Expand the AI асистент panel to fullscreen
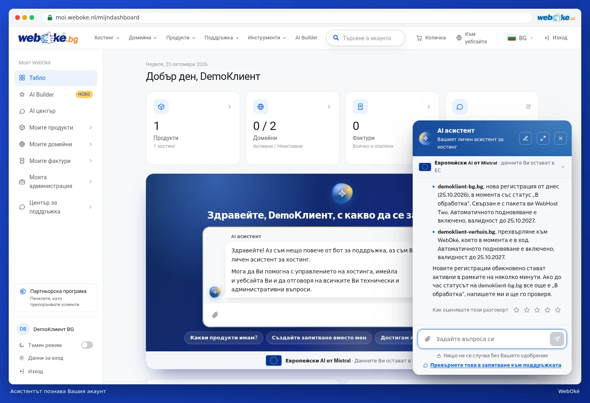This screenshot has width=590, height=403. (x=543, y=138)
